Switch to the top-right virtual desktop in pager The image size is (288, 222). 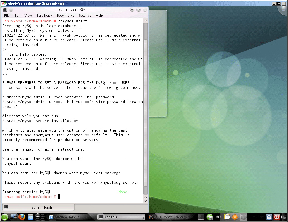(x=43, y=215)
